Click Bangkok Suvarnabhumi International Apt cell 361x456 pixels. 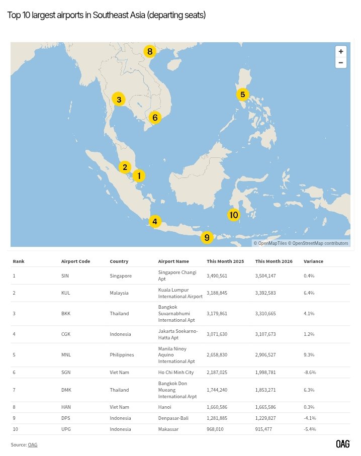tap(176, 314)
